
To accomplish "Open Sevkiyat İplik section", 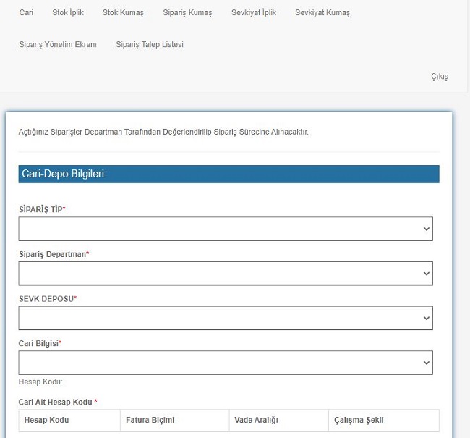I will point(254,12).
